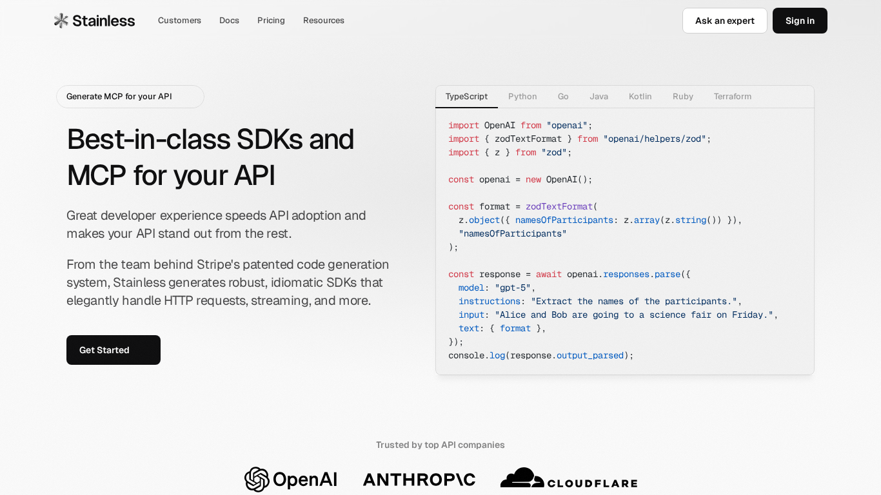
Task: Click the Generate MCP for your API pill
Action: point(130,97)
